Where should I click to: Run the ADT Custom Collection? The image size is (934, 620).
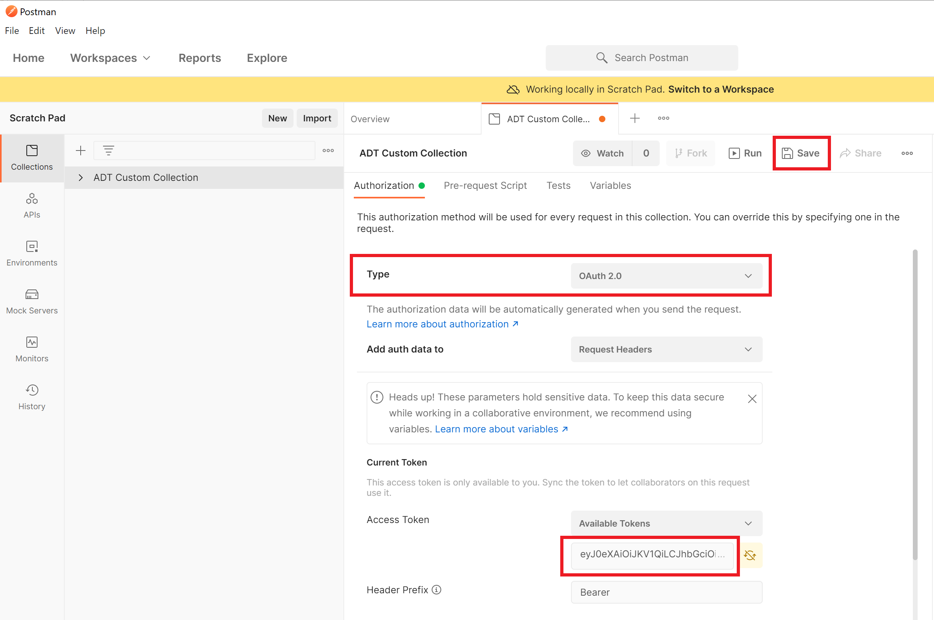[x=745, y=153]
